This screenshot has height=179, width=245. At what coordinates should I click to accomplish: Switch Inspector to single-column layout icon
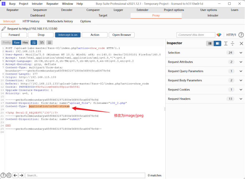210,43
